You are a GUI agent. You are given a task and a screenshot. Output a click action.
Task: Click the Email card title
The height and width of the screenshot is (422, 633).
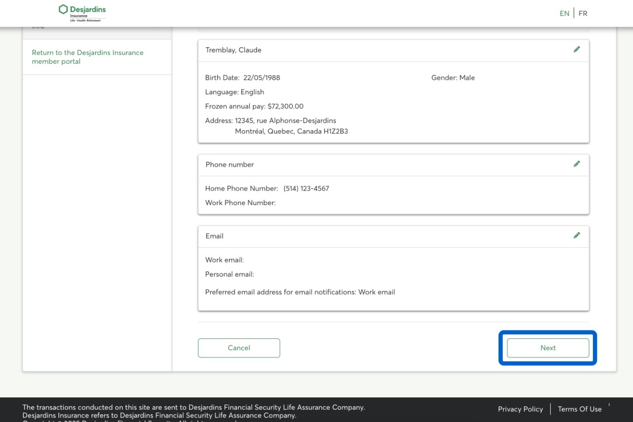click(x=215, y=236)
